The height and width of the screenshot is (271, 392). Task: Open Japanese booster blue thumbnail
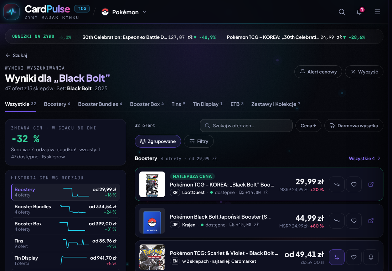[152, 221]
